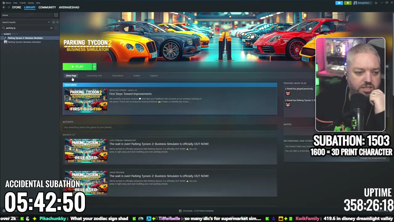Open the Support link

[x=154, y=76]
